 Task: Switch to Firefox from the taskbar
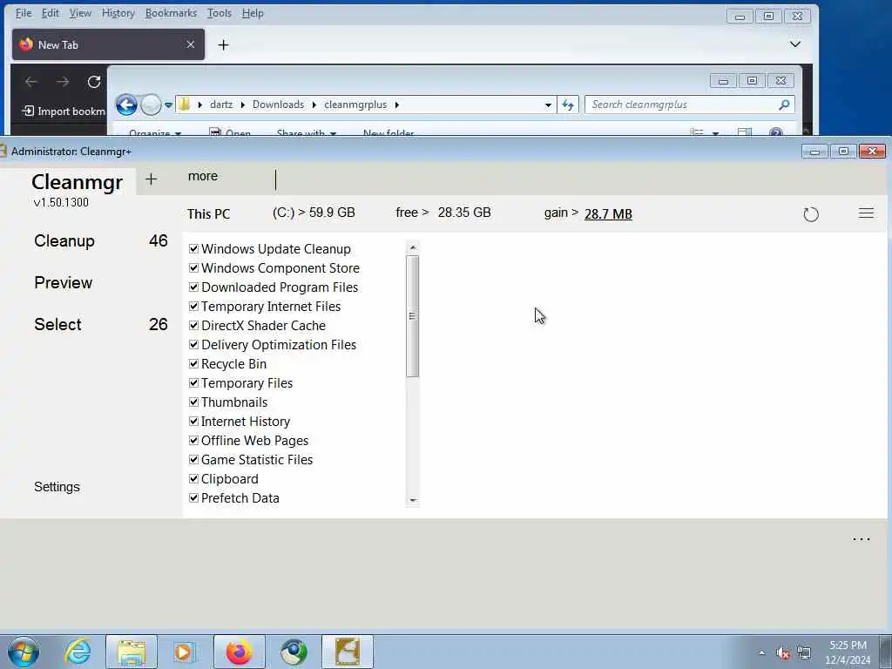[x=239, y=652]
